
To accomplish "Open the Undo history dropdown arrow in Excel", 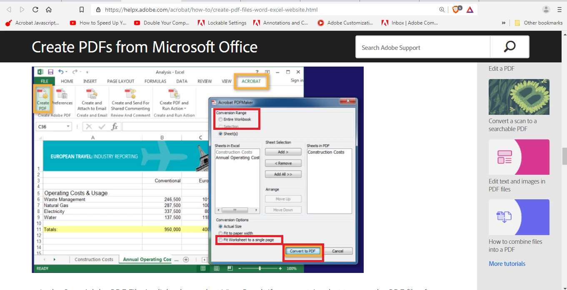I will click(x=67, y=72).
